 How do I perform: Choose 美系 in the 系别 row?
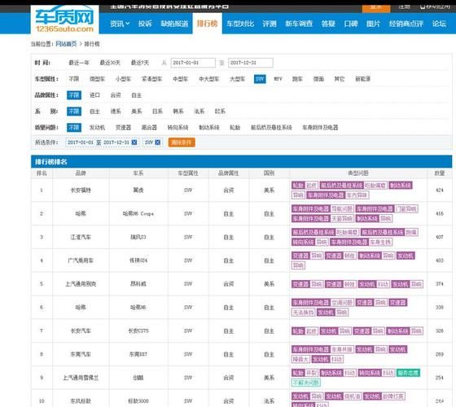[137, 112]
